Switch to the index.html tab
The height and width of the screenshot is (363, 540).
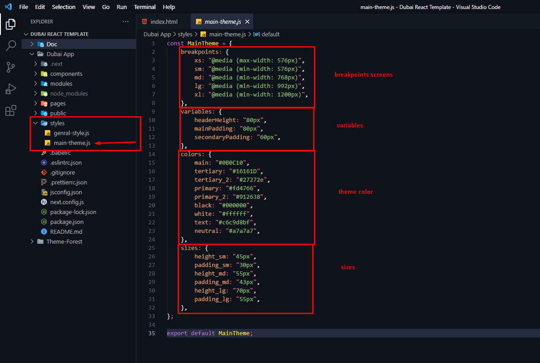click(x=164, y=22)
